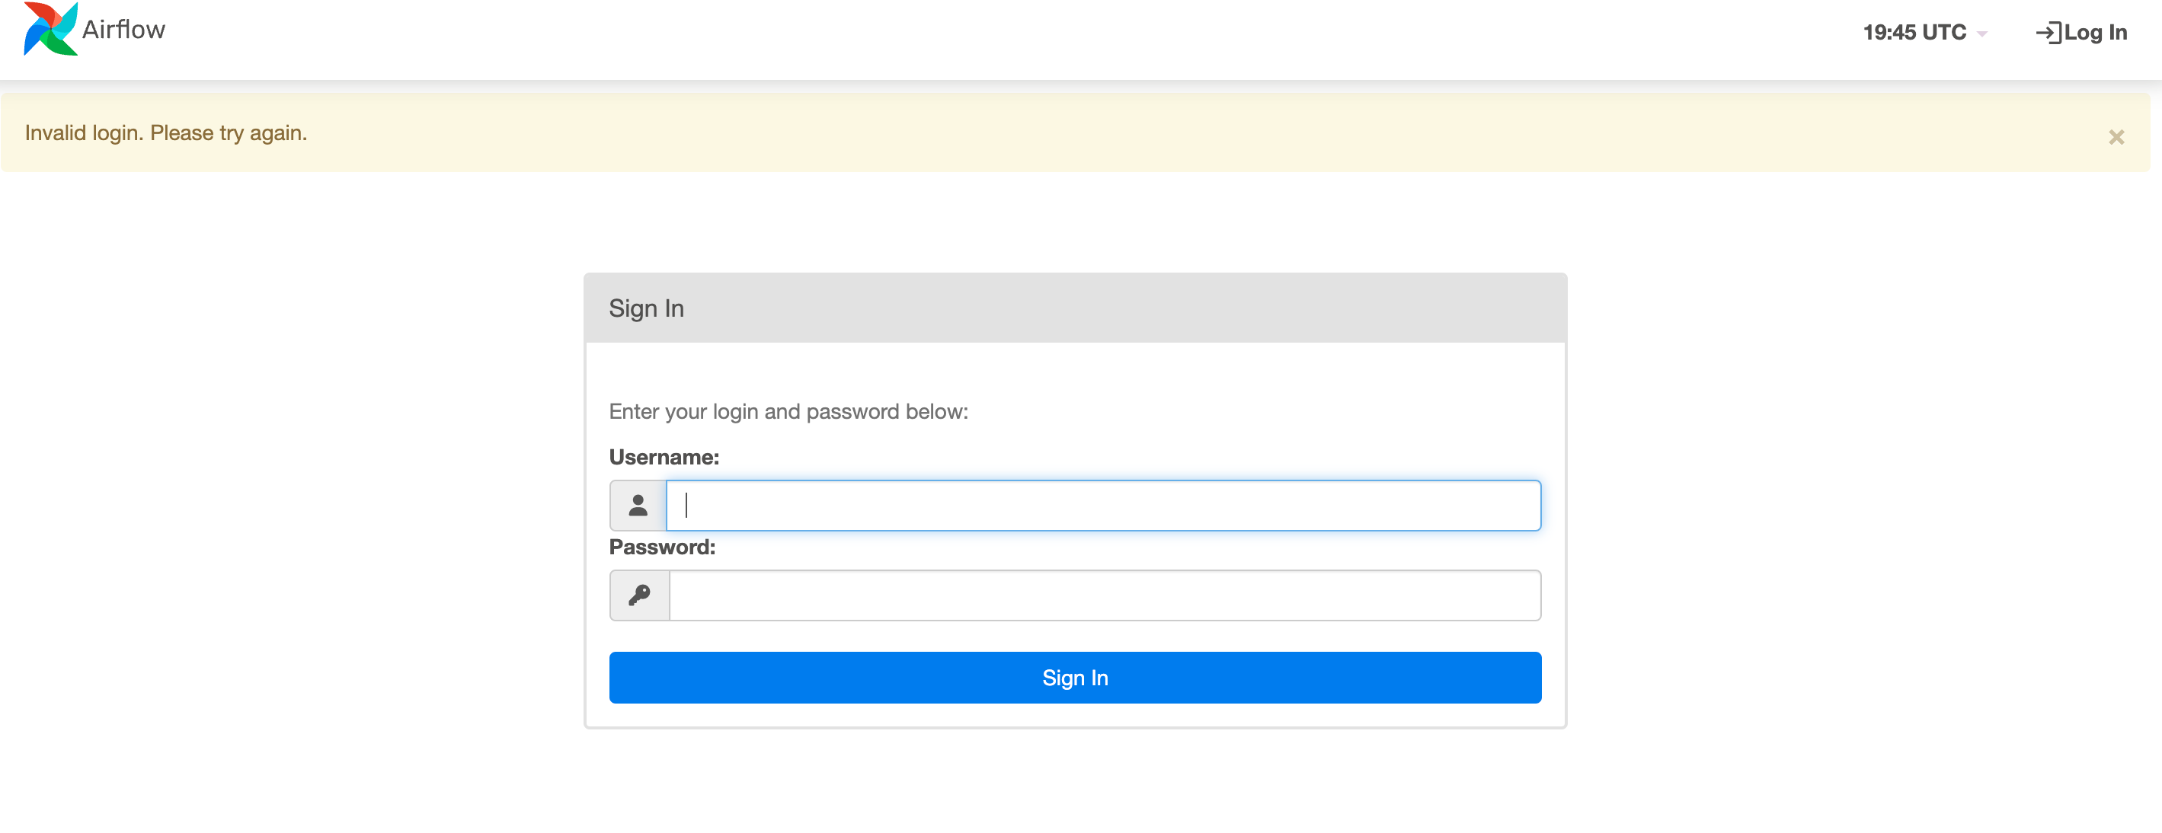Click the Log In link in navbar

2095,33
